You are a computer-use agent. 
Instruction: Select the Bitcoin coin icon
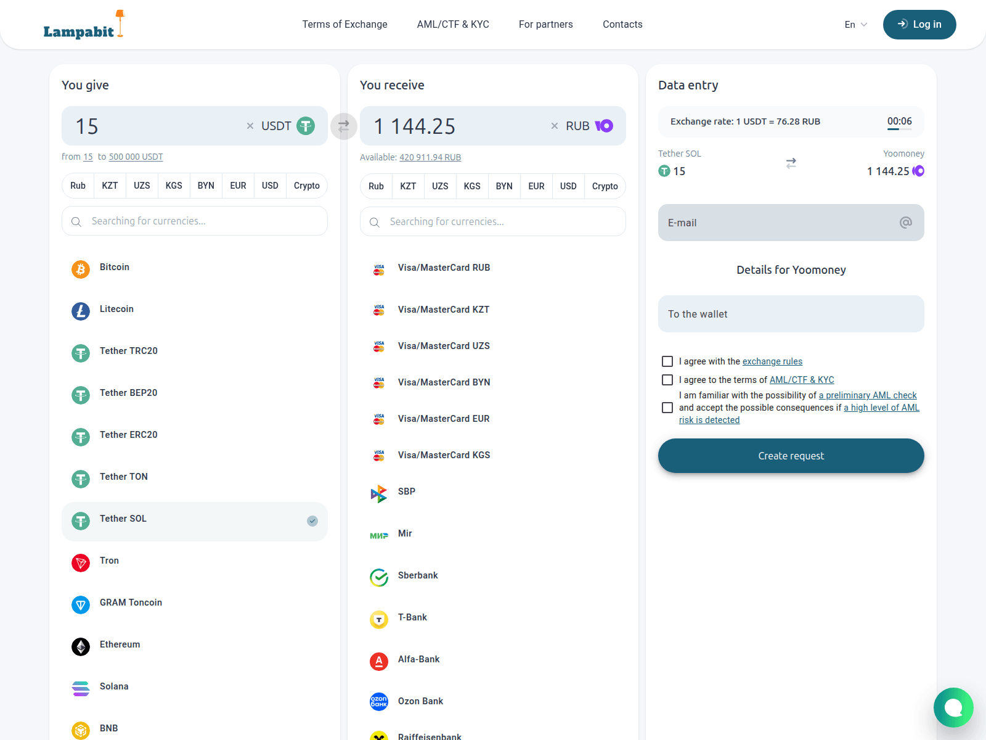81,269
